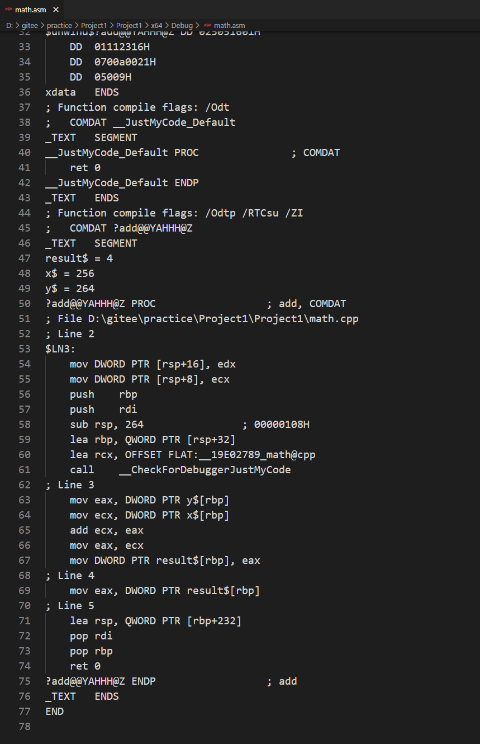
Task: Open the gitee breadcrumb folder
Action: (30, 25)
